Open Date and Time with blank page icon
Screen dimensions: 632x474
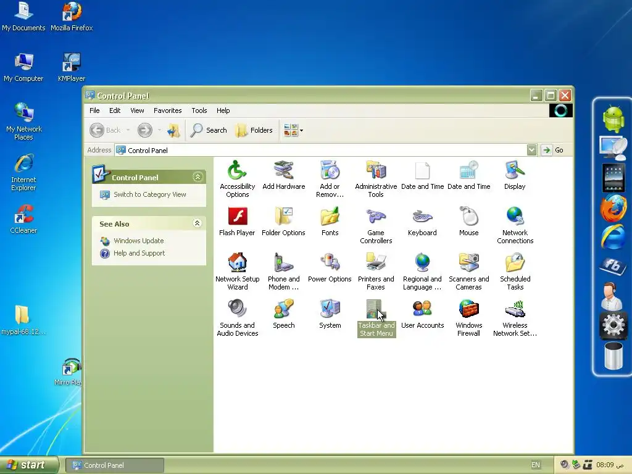point(422,175)
